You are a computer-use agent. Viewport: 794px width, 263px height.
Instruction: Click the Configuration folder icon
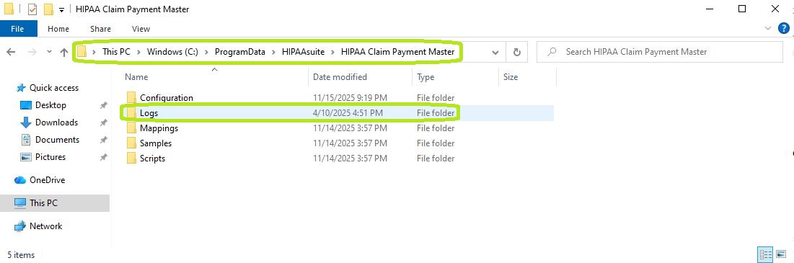pyautogui.click(x=131, y=97)
